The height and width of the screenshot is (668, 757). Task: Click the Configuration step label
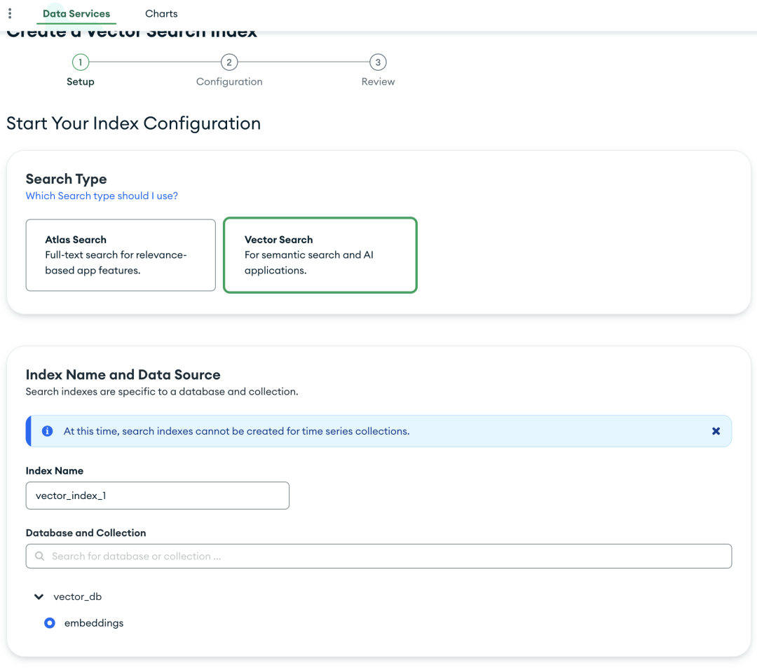click(x=229, y=82)
